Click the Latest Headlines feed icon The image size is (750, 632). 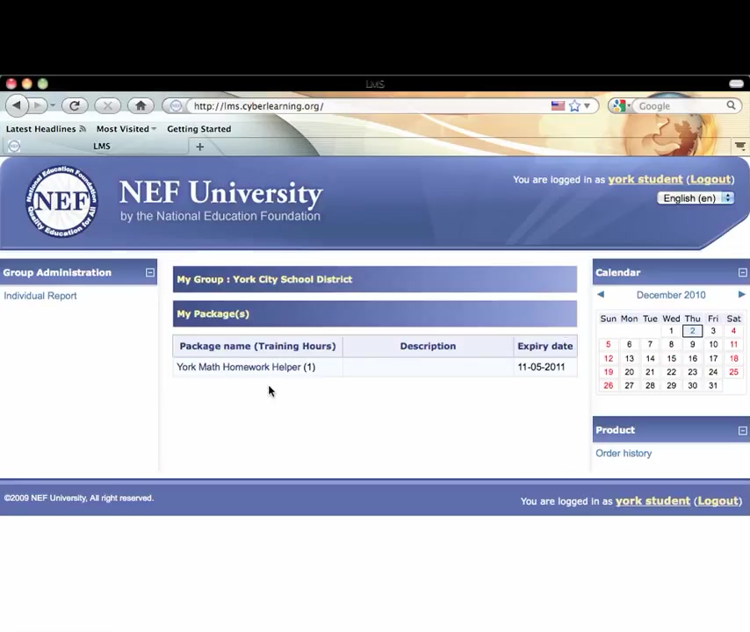tap(82, 128)
